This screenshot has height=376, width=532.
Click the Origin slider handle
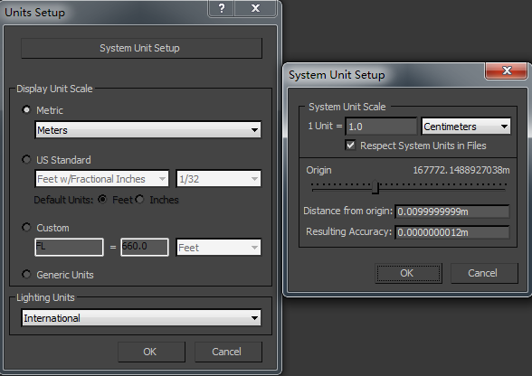coord(375,187)
